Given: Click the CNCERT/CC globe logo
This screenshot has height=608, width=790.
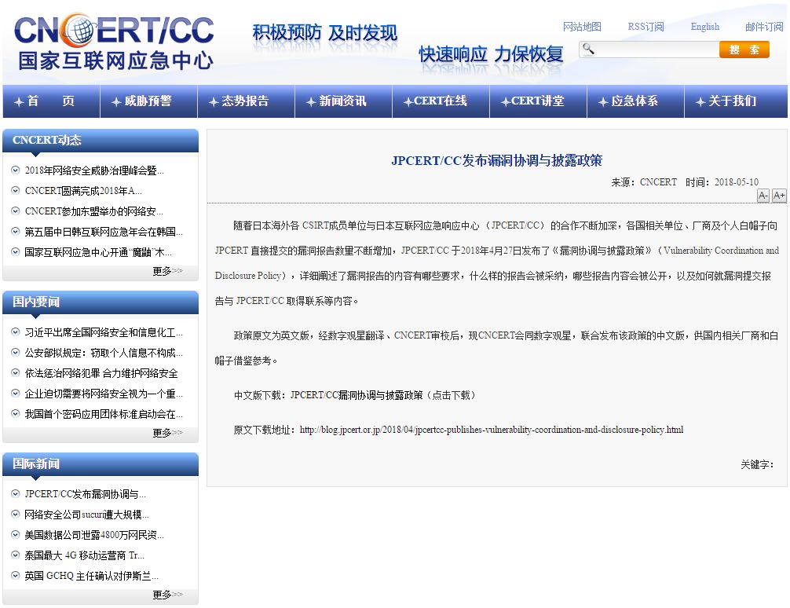Looking at the screenshot, I should tap(114, 42).
